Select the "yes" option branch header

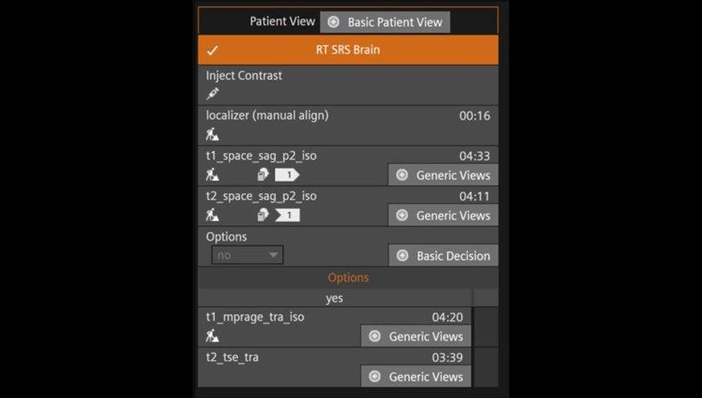(335, 298)
